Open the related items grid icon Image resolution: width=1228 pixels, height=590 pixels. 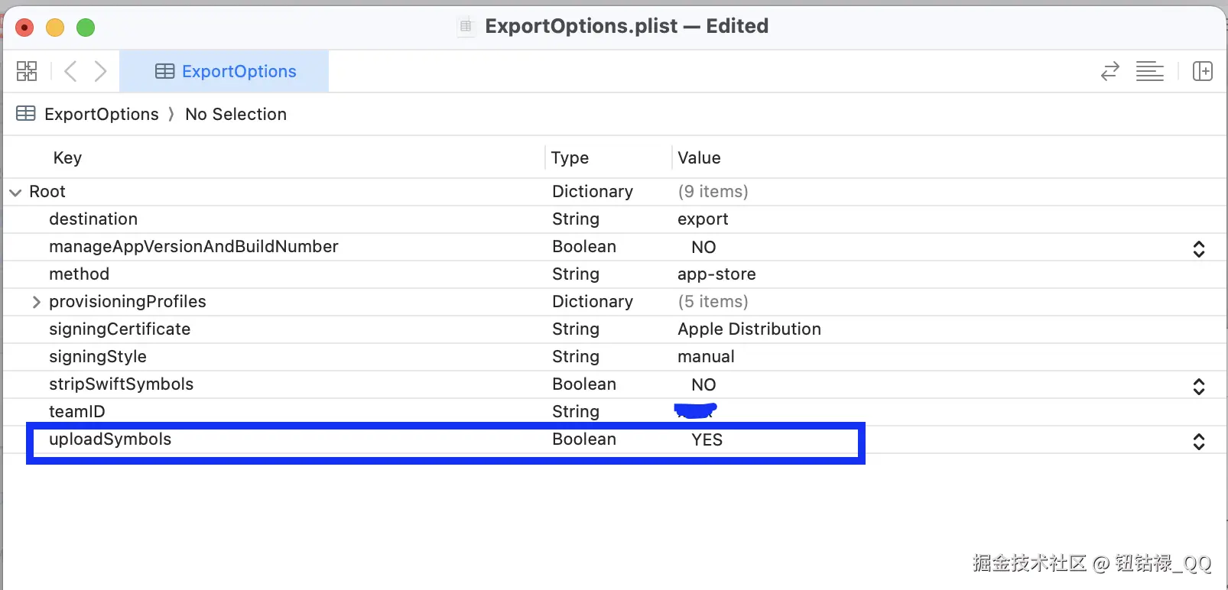[27, 71]
